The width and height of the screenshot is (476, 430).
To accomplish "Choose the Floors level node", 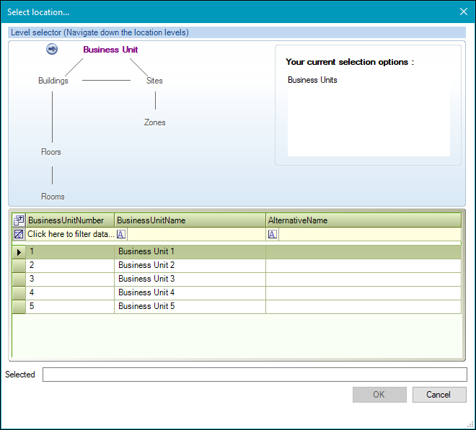I will click(51, 152).
